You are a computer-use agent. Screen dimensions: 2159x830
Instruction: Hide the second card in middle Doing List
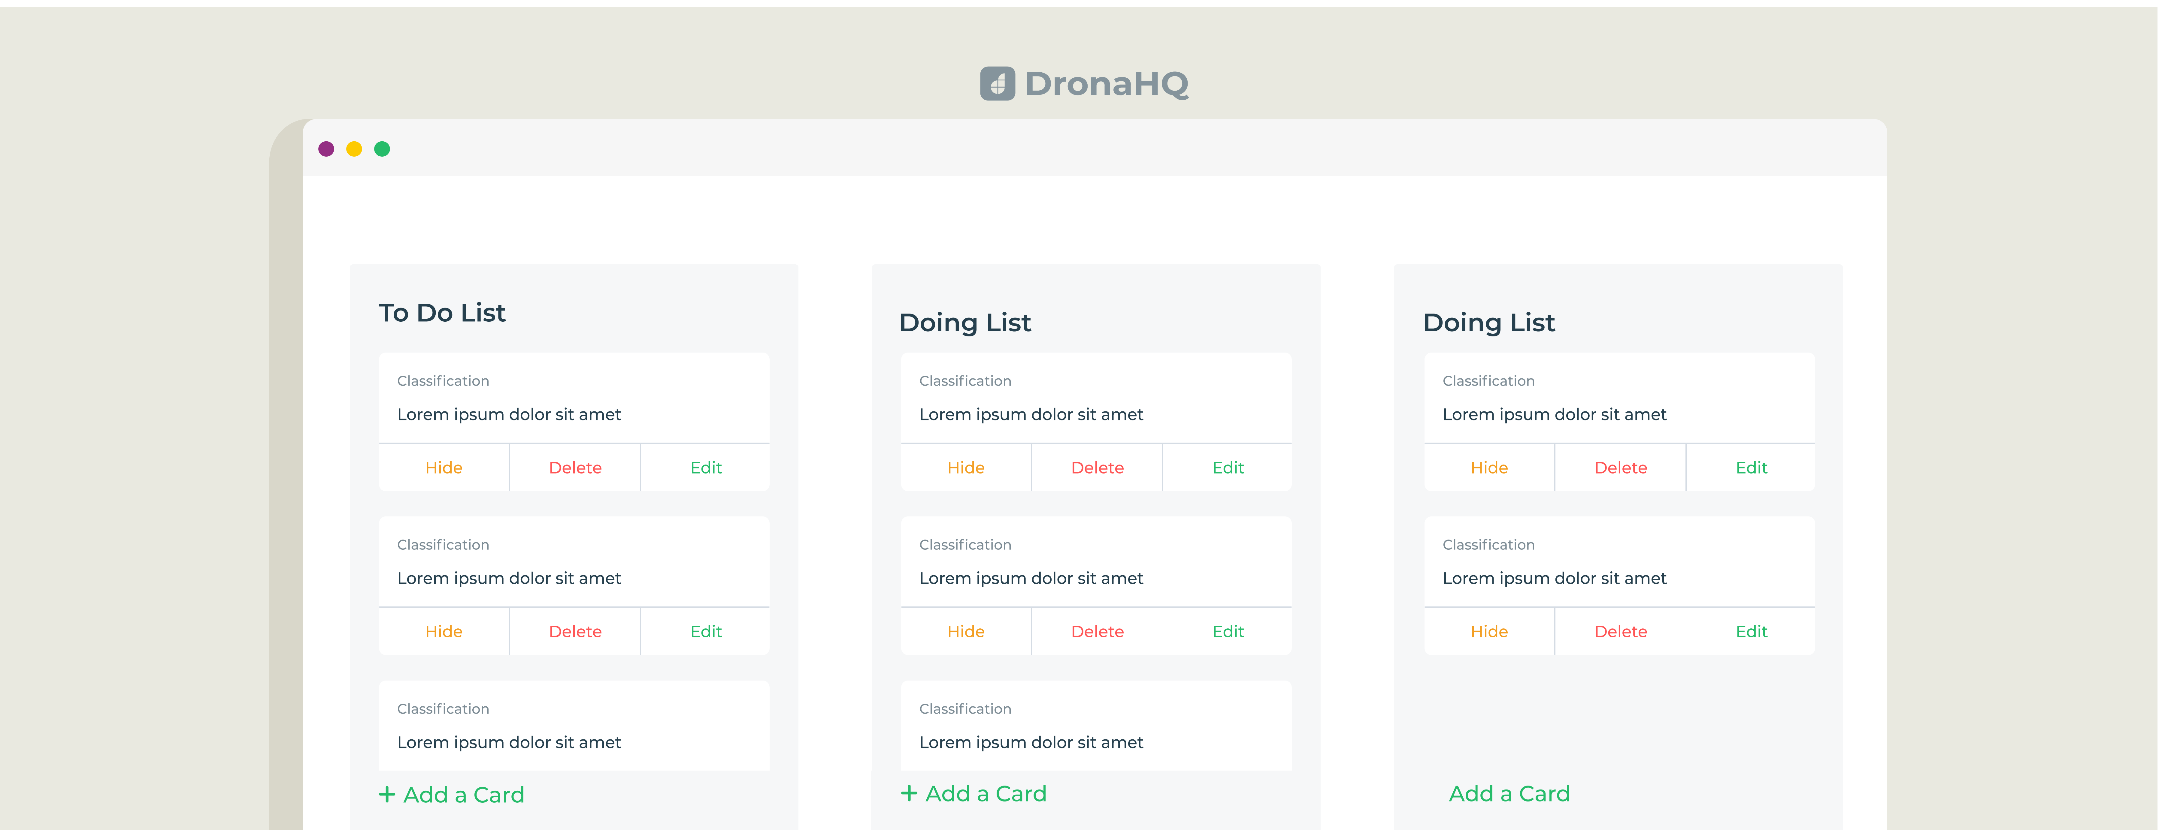[x=965, y=632]
